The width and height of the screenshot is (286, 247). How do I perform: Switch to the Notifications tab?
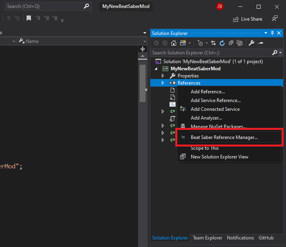point(240,238)
